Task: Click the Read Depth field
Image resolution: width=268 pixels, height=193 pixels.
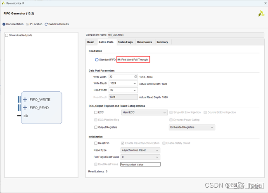Action: 123,97
